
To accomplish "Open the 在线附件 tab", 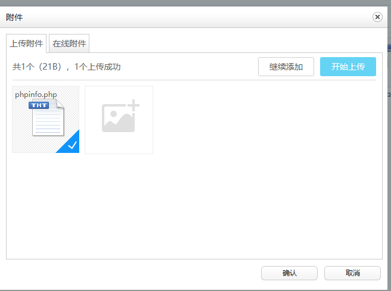I will tap(69, 43).
